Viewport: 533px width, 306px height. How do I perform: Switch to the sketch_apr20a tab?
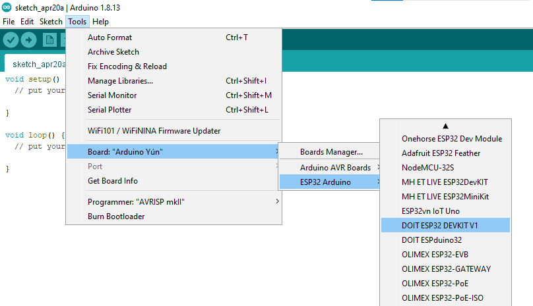tap(36, 64)
